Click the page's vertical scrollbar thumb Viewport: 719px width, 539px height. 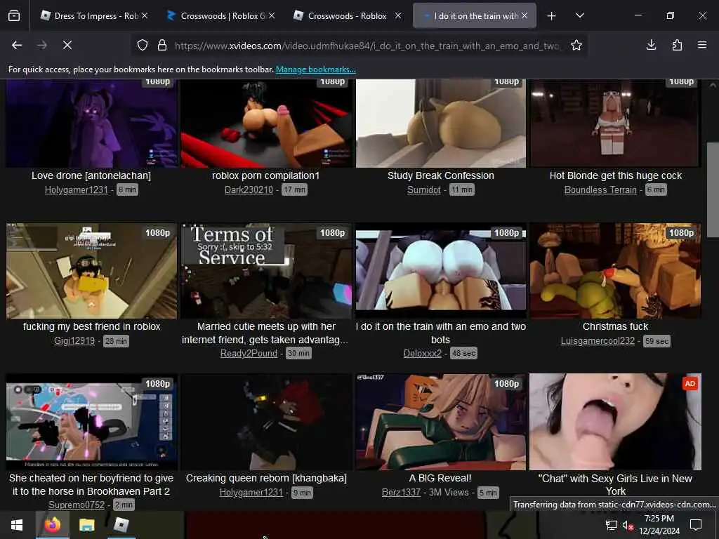tap(713, 190)
